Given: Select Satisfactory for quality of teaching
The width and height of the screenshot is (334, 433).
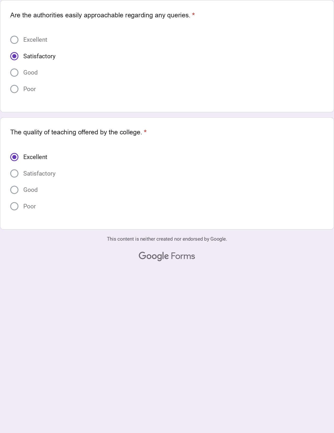Looking at the screenshot, I should [x=14, y=173].
